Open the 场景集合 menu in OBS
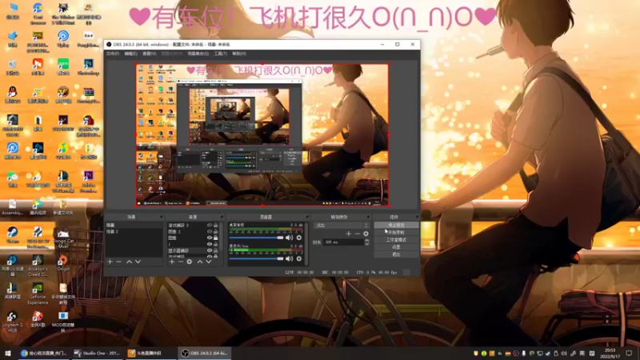This screenshot has width=640, height=360. (198, 54)
